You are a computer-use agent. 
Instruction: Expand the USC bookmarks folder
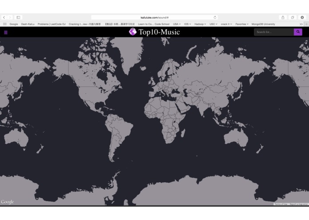point(213,24)
